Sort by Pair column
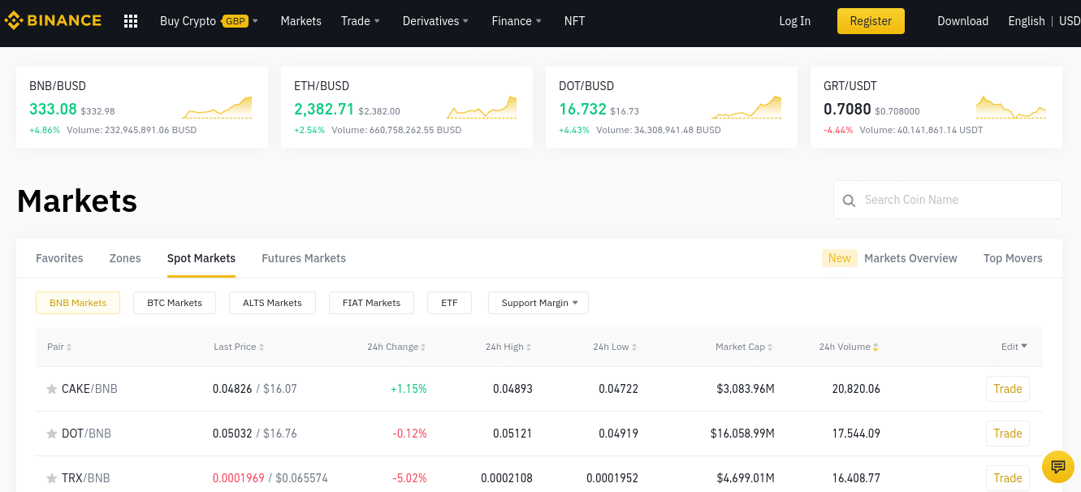 [x=59, y=347]
